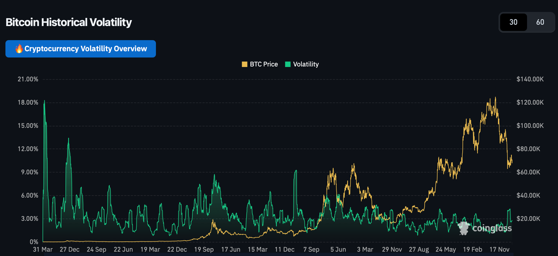This screenshot has height=256, width=558.
Task: Hide the Volatility legend label
Action: (306, 64)
